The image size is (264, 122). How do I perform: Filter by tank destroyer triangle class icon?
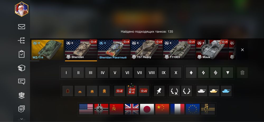(x=228, y=73)
